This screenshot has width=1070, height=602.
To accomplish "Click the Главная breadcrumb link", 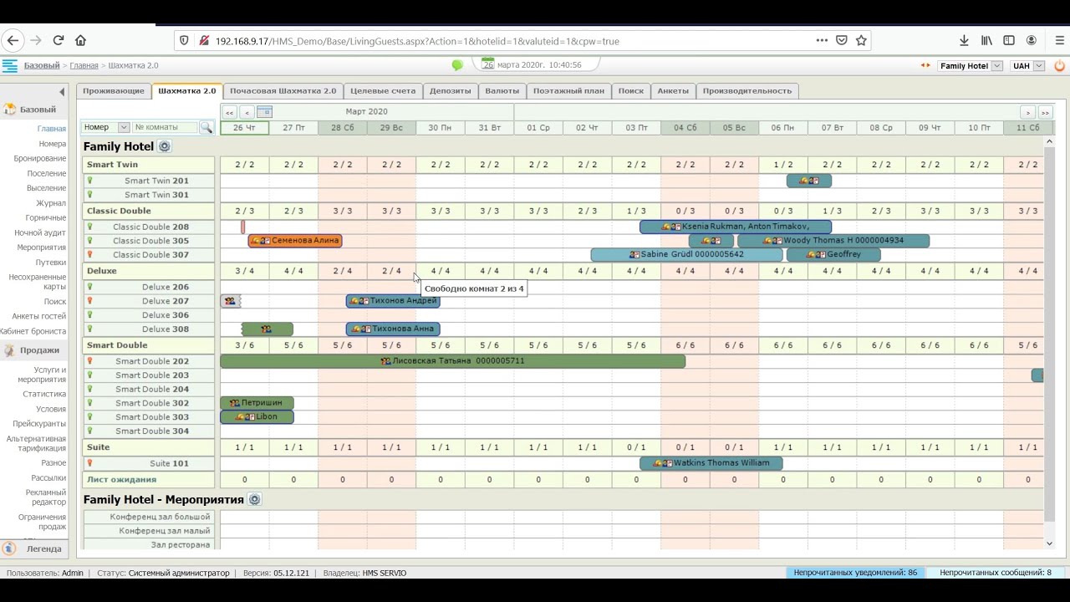I will (84, 65).
